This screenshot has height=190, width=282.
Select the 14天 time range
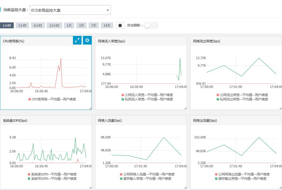pyautogui.click(x=107, y=25)
